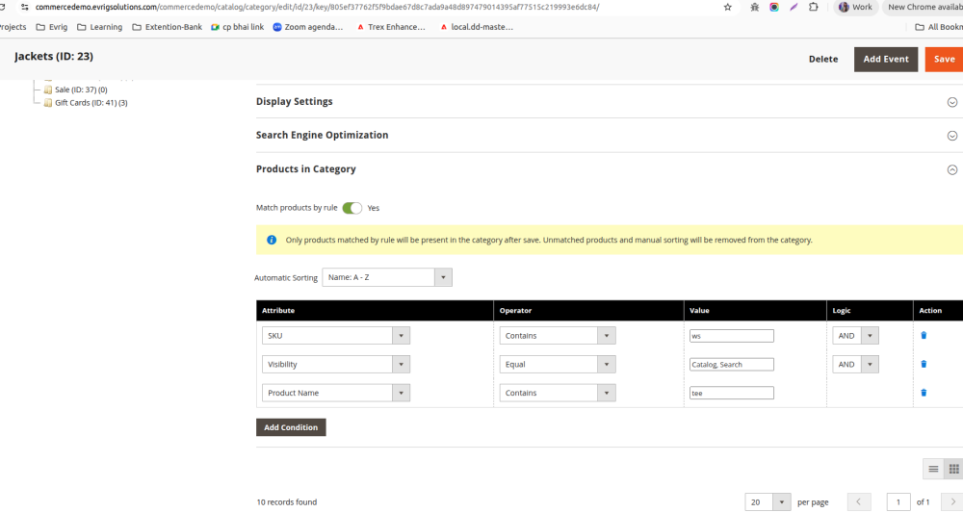Delete the SKU condition row
Screen dimensions: 963x513
[x=924, y=335]
